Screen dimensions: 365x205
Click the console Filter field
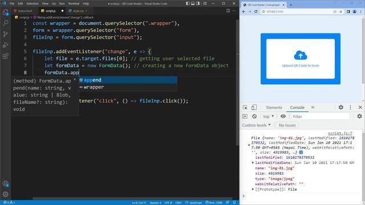pyautogui.click(x=321, y=116)
